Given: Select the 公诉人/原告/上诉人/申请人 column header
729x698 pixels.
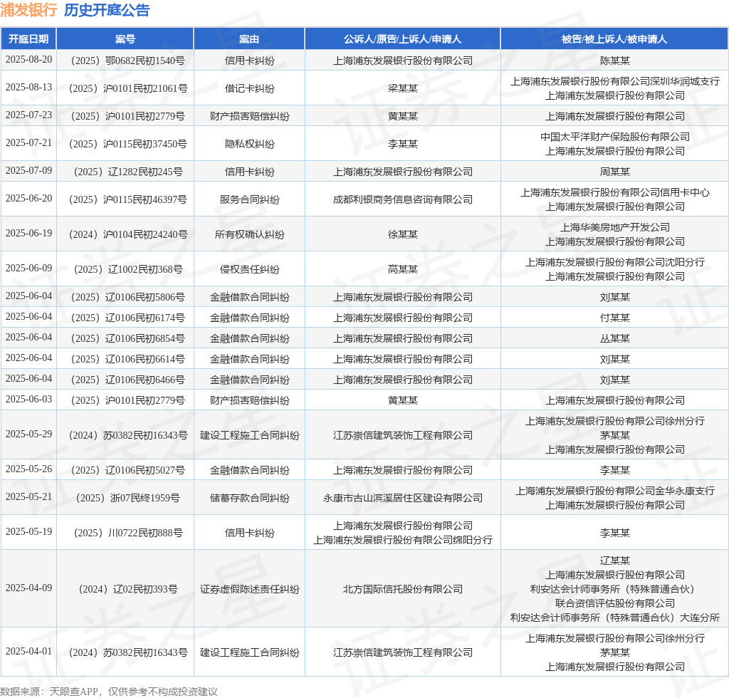Looking at the screenshot, I should [x=403, y=39].
